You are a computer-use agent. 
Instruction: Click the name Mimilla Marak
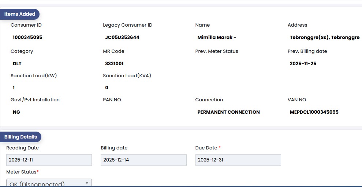click(x=217, y=38)
